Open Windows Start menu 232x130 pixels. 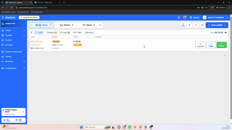pos(81,127)
